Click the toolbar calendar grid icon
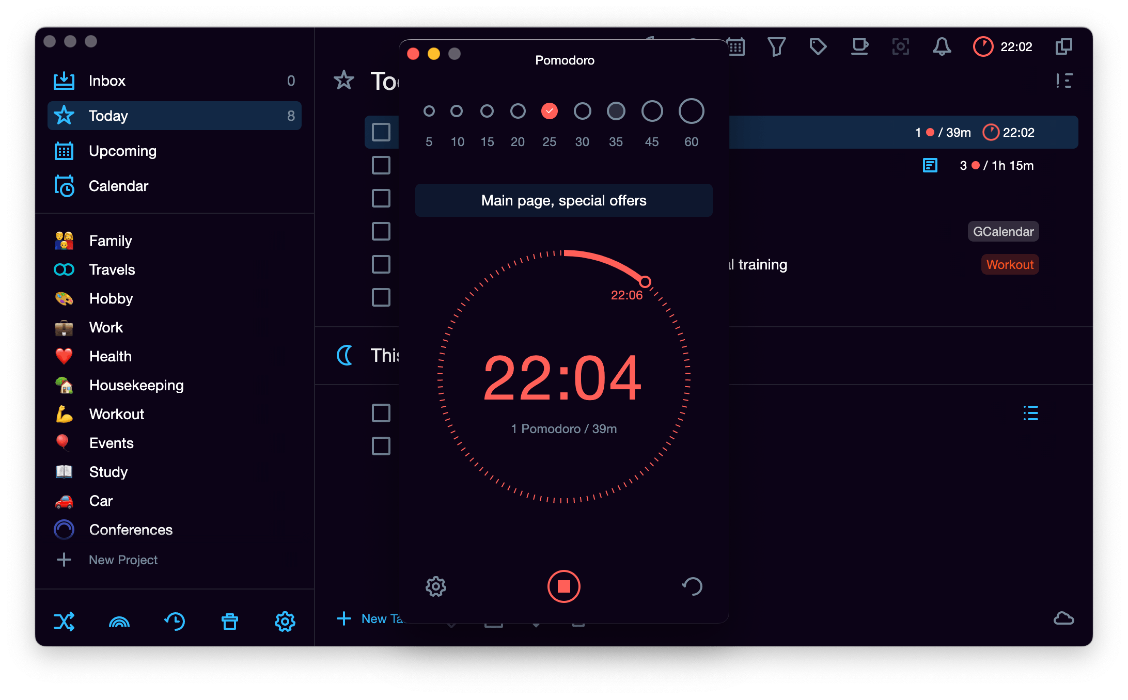 [x=737, y=47]
